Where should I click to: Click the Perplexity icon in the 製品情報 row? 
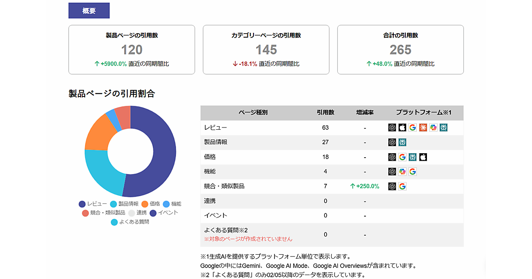pos(402,142)
